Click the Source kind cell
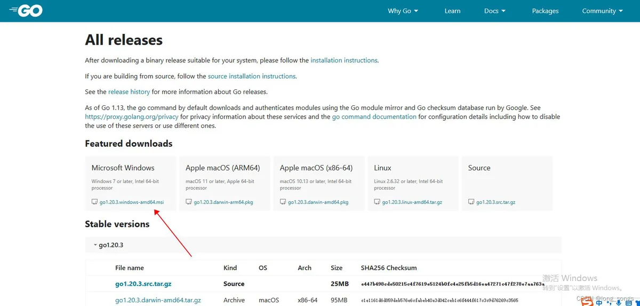Viewport: 640px width, 306px height. [x=234, y=284]
